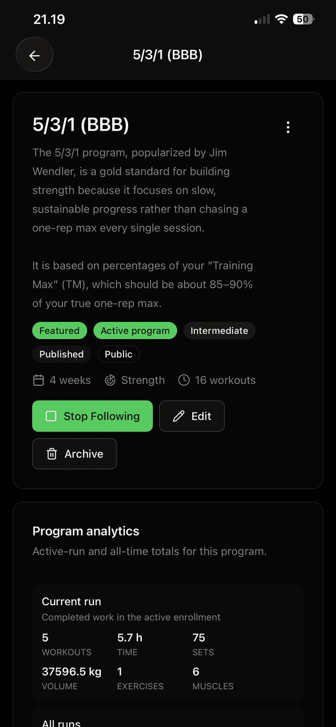Toggle the Active program badge

tap(135, 331)
